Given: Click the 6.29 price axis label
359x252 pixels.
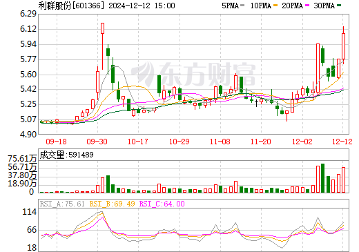Looking at the screenshot, I should pos(28,14).
